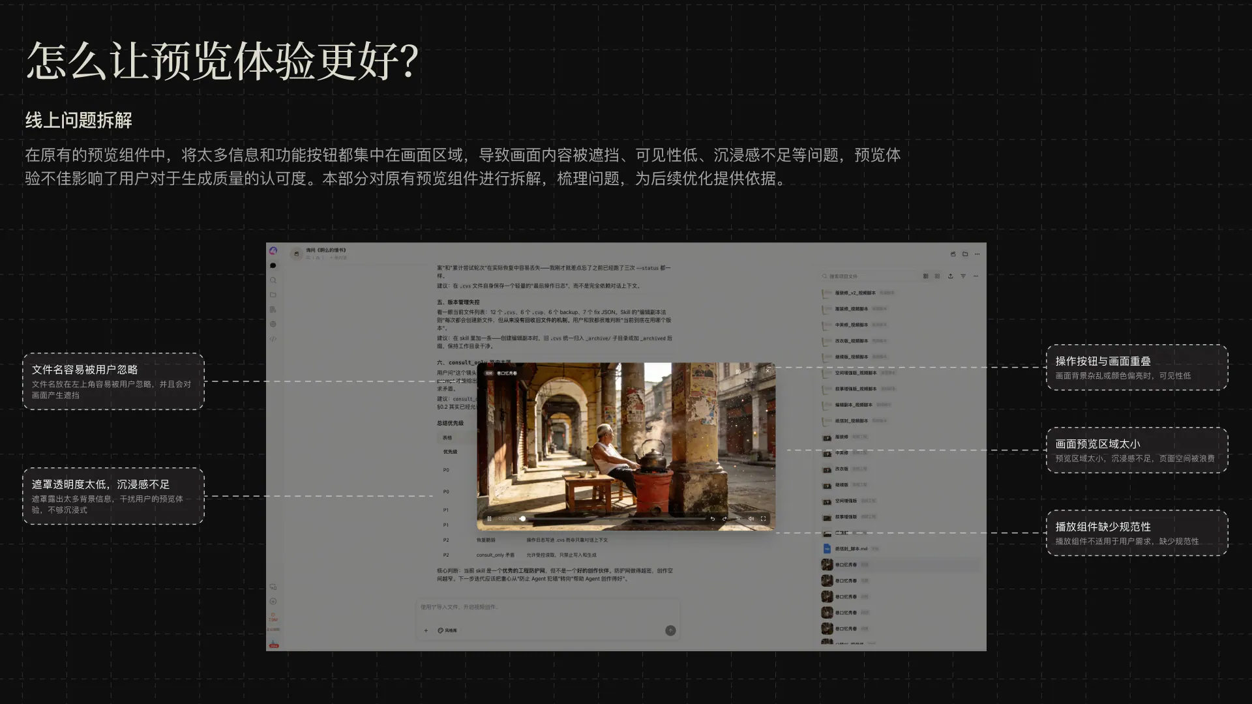Open search in the left sidebar
This screenshot has height=704, width=1252.
pyautogui.click(x=273, y=280)
